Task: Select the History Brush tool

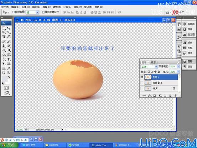Action: (9, 46)
